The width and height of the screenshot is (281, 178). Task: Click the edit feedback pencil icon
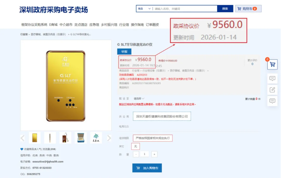click(272, 90)
